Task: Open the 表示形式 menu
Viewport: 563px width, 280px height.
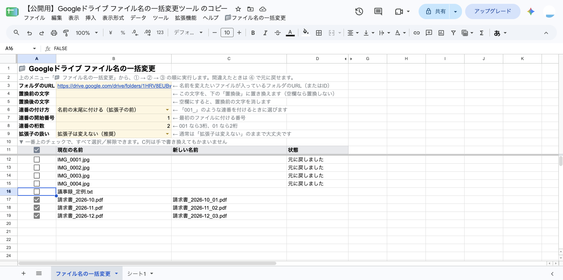Action: pyautogui.click(x=113, y=18)
